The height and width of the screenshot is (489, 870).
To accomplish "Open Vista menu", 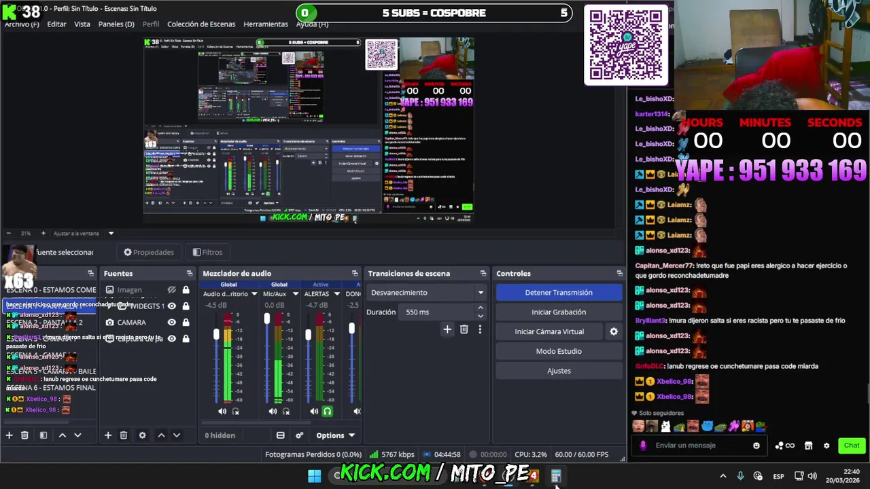I will [82, 24].
